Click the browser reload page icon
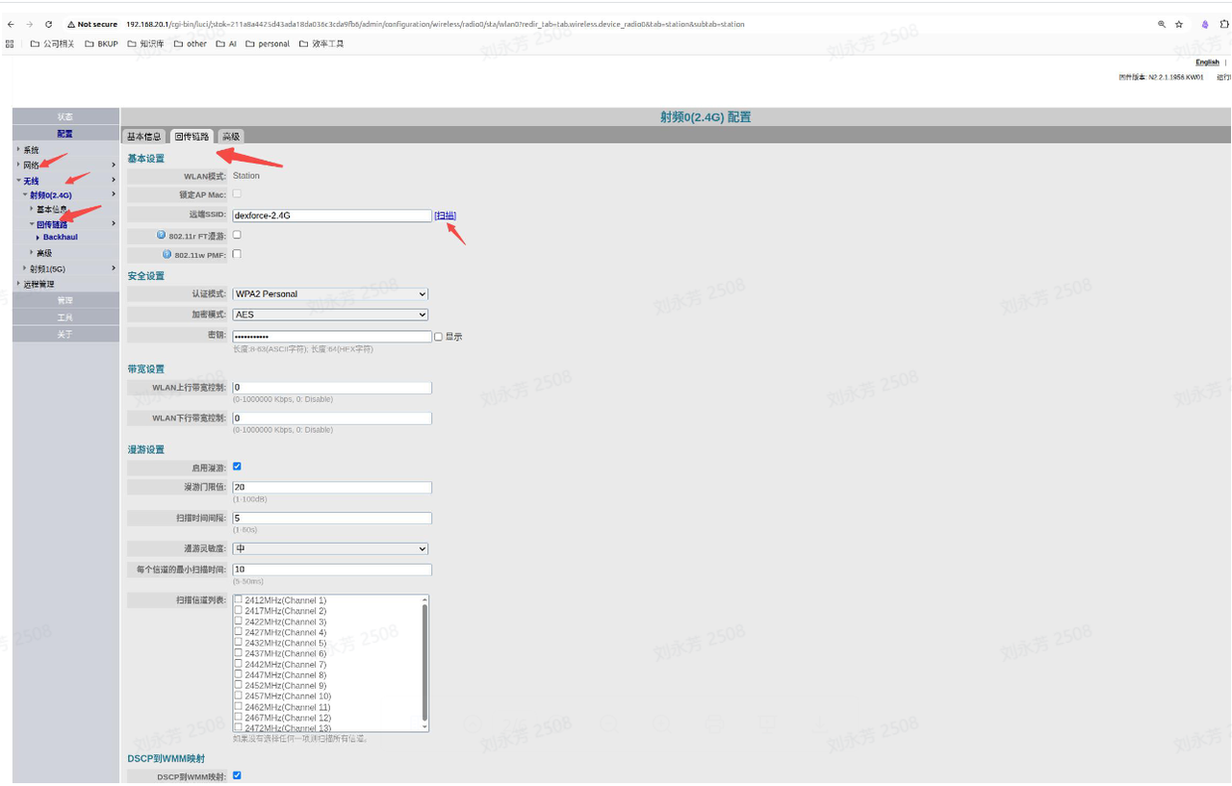The height and width of the screenshot is (786, 1232). pos(48,24)
